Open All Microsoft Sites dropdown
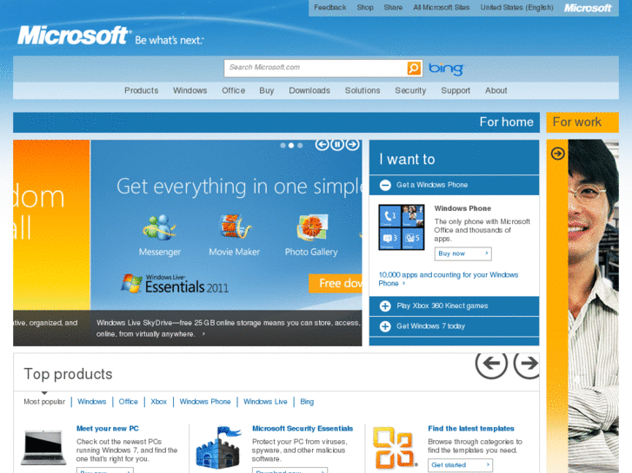This screenshot has height=473, width=632. pos(442,7)
